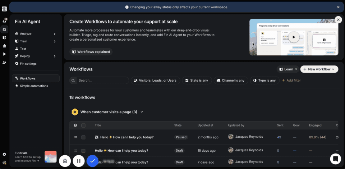Screen dimensions: 345x169
Task: Check the draft row updated 15 days ago
Action: 83,151
